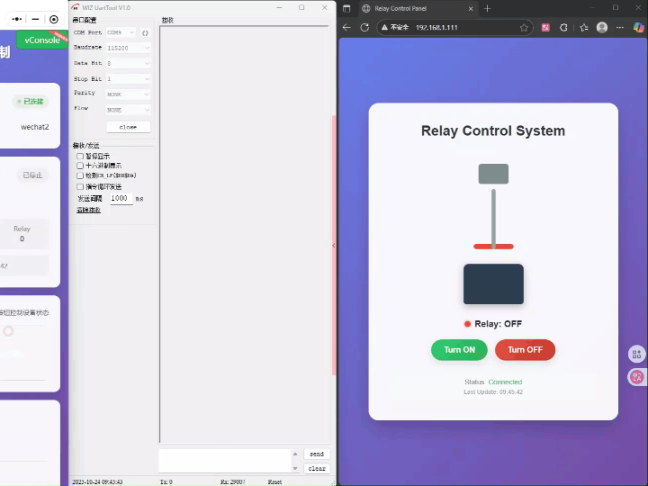The width and height of the screenshot is (648, 486).
Task: Open the Baudrate dropdown
Action: pos(128,48)
